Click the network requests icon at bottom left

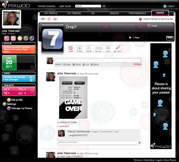6,93
